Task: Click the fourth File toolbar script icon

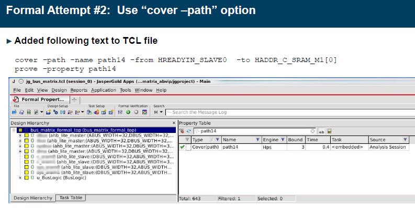Action: pyautogui.click(x=36, y=112)
